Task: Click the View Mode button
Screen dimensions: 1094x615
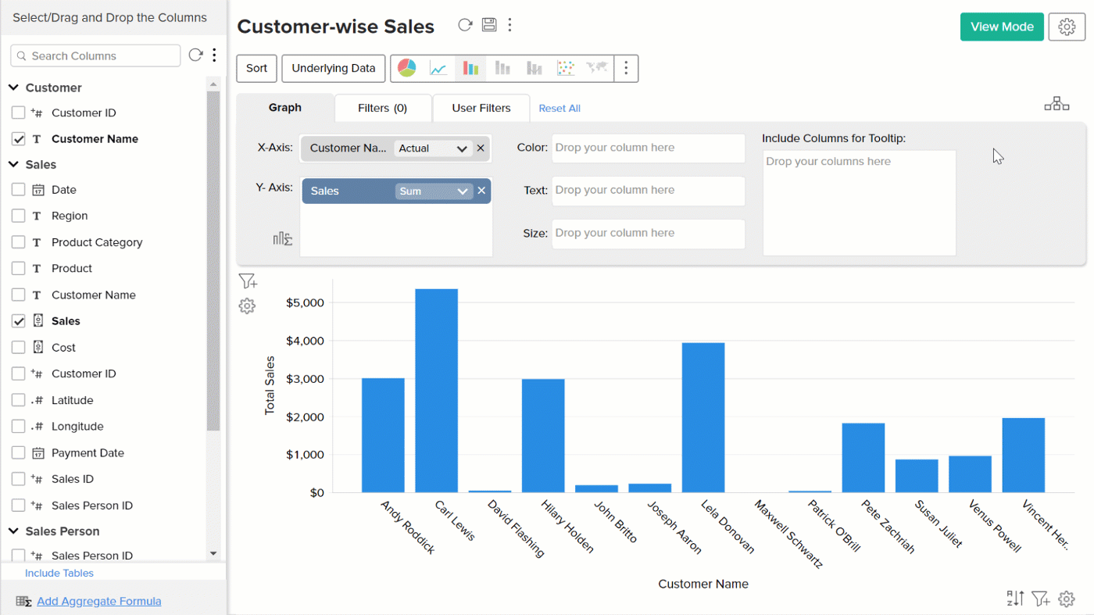Action: click(1002, 27)
